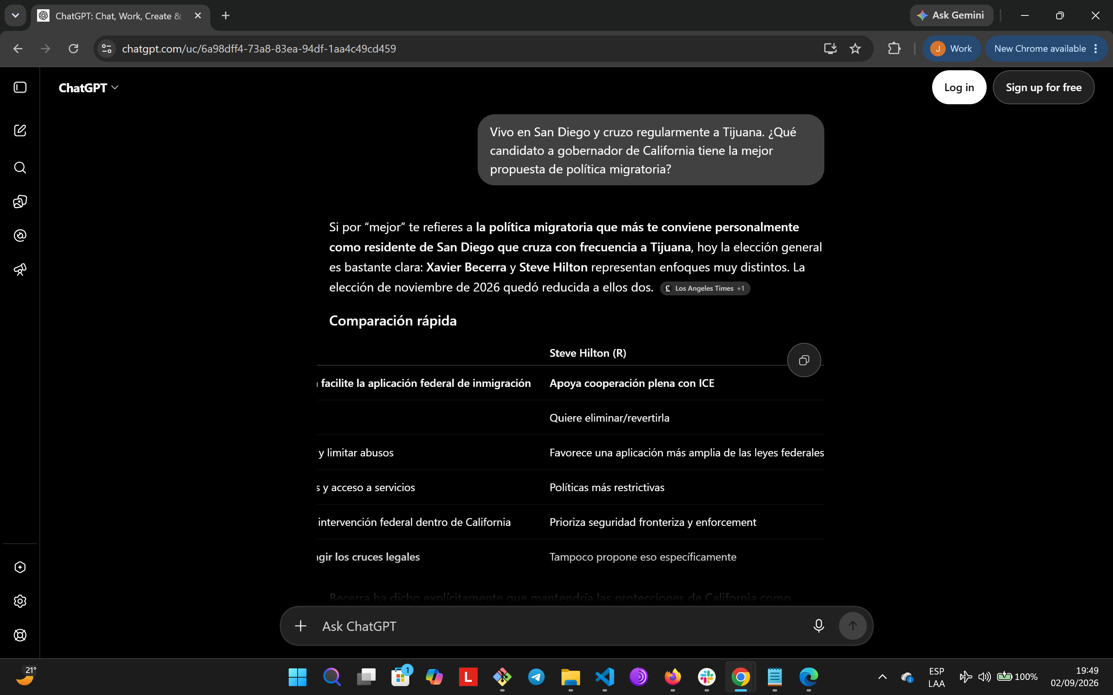Image resolution: width=1113 pixels, height=695 pixels.
Task: Open Slack from the taskbar
Action: 707,676
